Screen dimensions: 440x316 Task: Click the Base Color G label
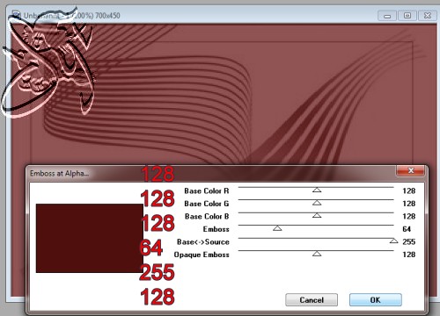(x=207, y=204)
